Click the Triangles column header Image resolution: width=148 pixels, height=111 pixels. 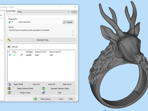point(29,52)
